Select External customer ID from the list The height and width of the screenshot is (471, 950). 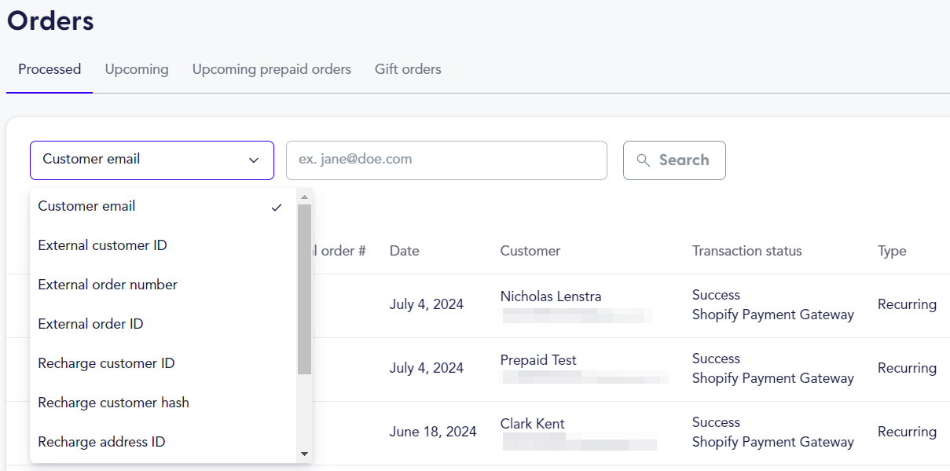[x=102, y=245]
